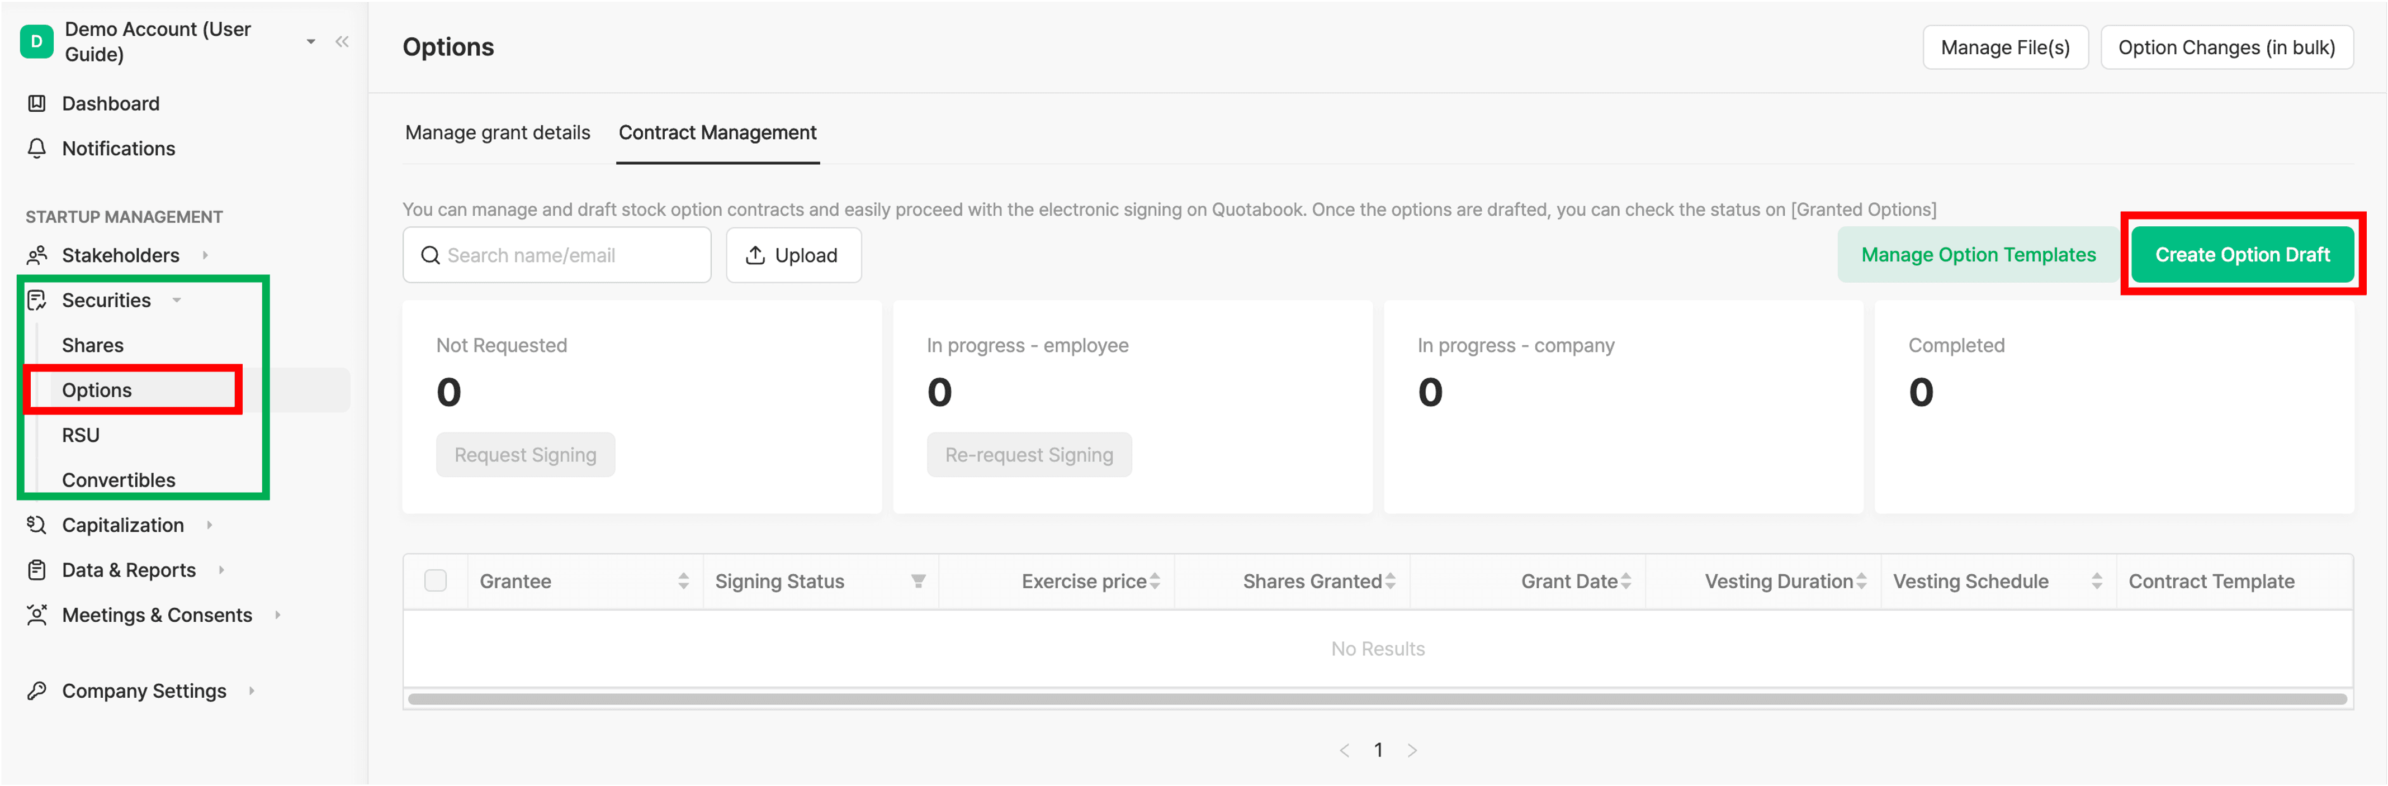Open the Dashboard via its sidebar icon
This screenshot has height=786, width=2388.
(37, 103)
